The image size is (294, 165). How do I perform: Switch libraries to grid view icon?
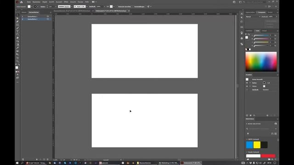tap(276, 134)
